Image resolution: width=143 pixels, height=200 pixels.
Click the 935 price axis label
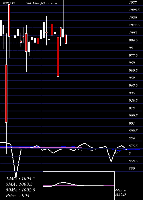point(132,93)
